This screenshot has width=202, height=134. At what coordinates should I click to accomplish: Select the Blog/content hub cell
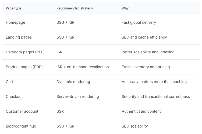tap(21, 126)
